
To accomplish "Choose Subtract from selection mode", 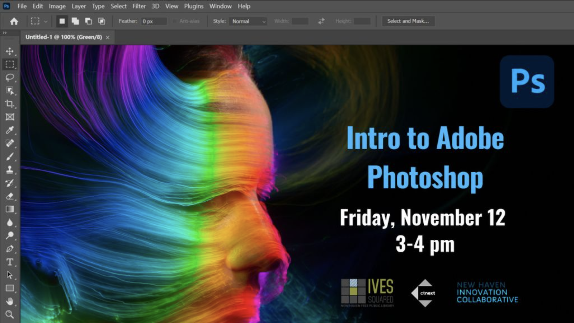I will pos(89,21).
